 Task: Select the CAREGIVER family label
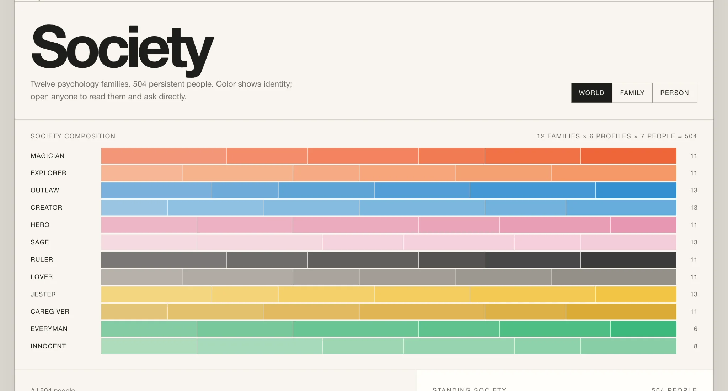50,312
